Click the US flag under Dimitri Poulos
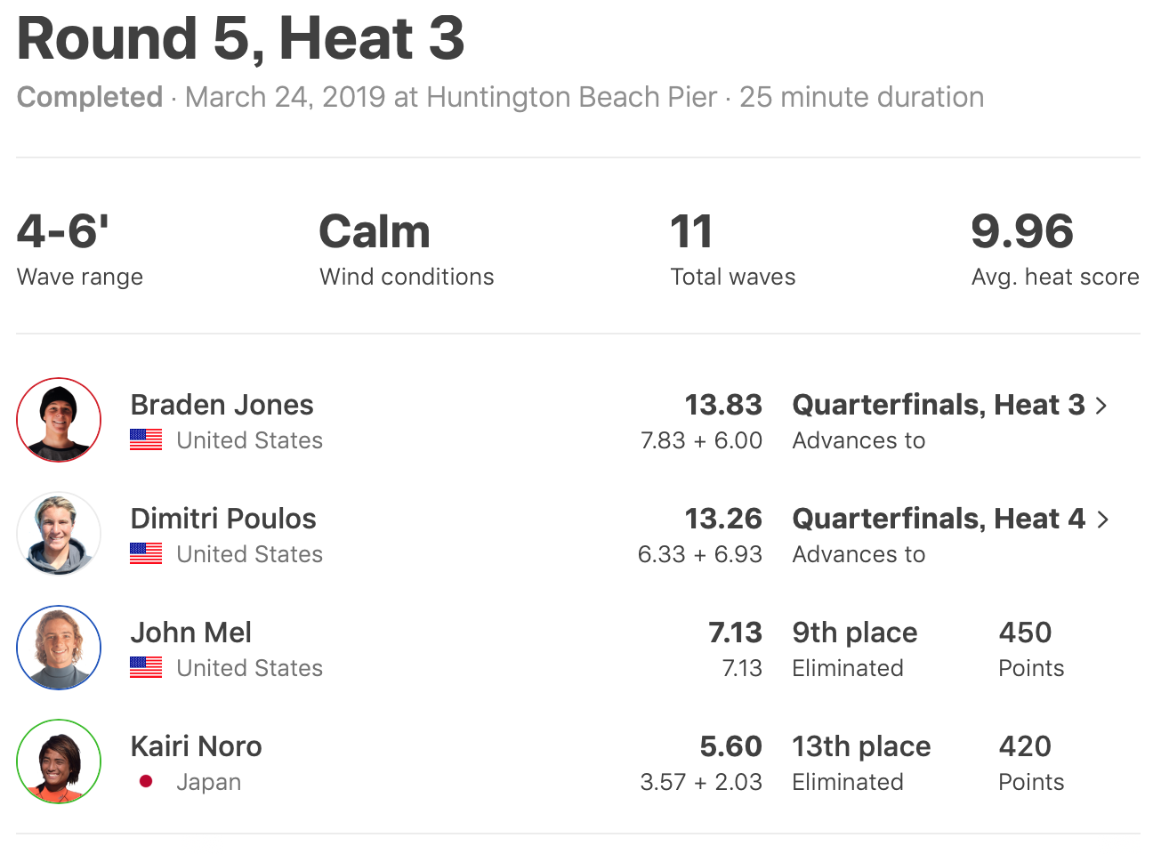The image size is (1153, 854). pos(146,554)
